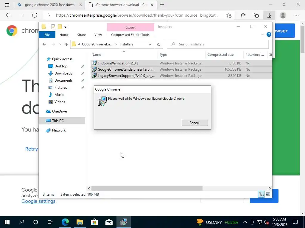Click GoogleChromeEn... breadcrumb segment
Screen dimensions: 305x228
[97, 44]
